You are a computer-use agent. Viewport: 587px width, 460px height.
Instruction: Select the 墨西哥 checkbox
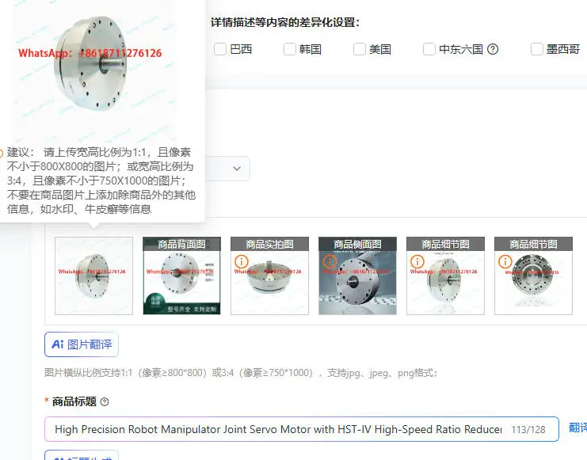(537, 49)
